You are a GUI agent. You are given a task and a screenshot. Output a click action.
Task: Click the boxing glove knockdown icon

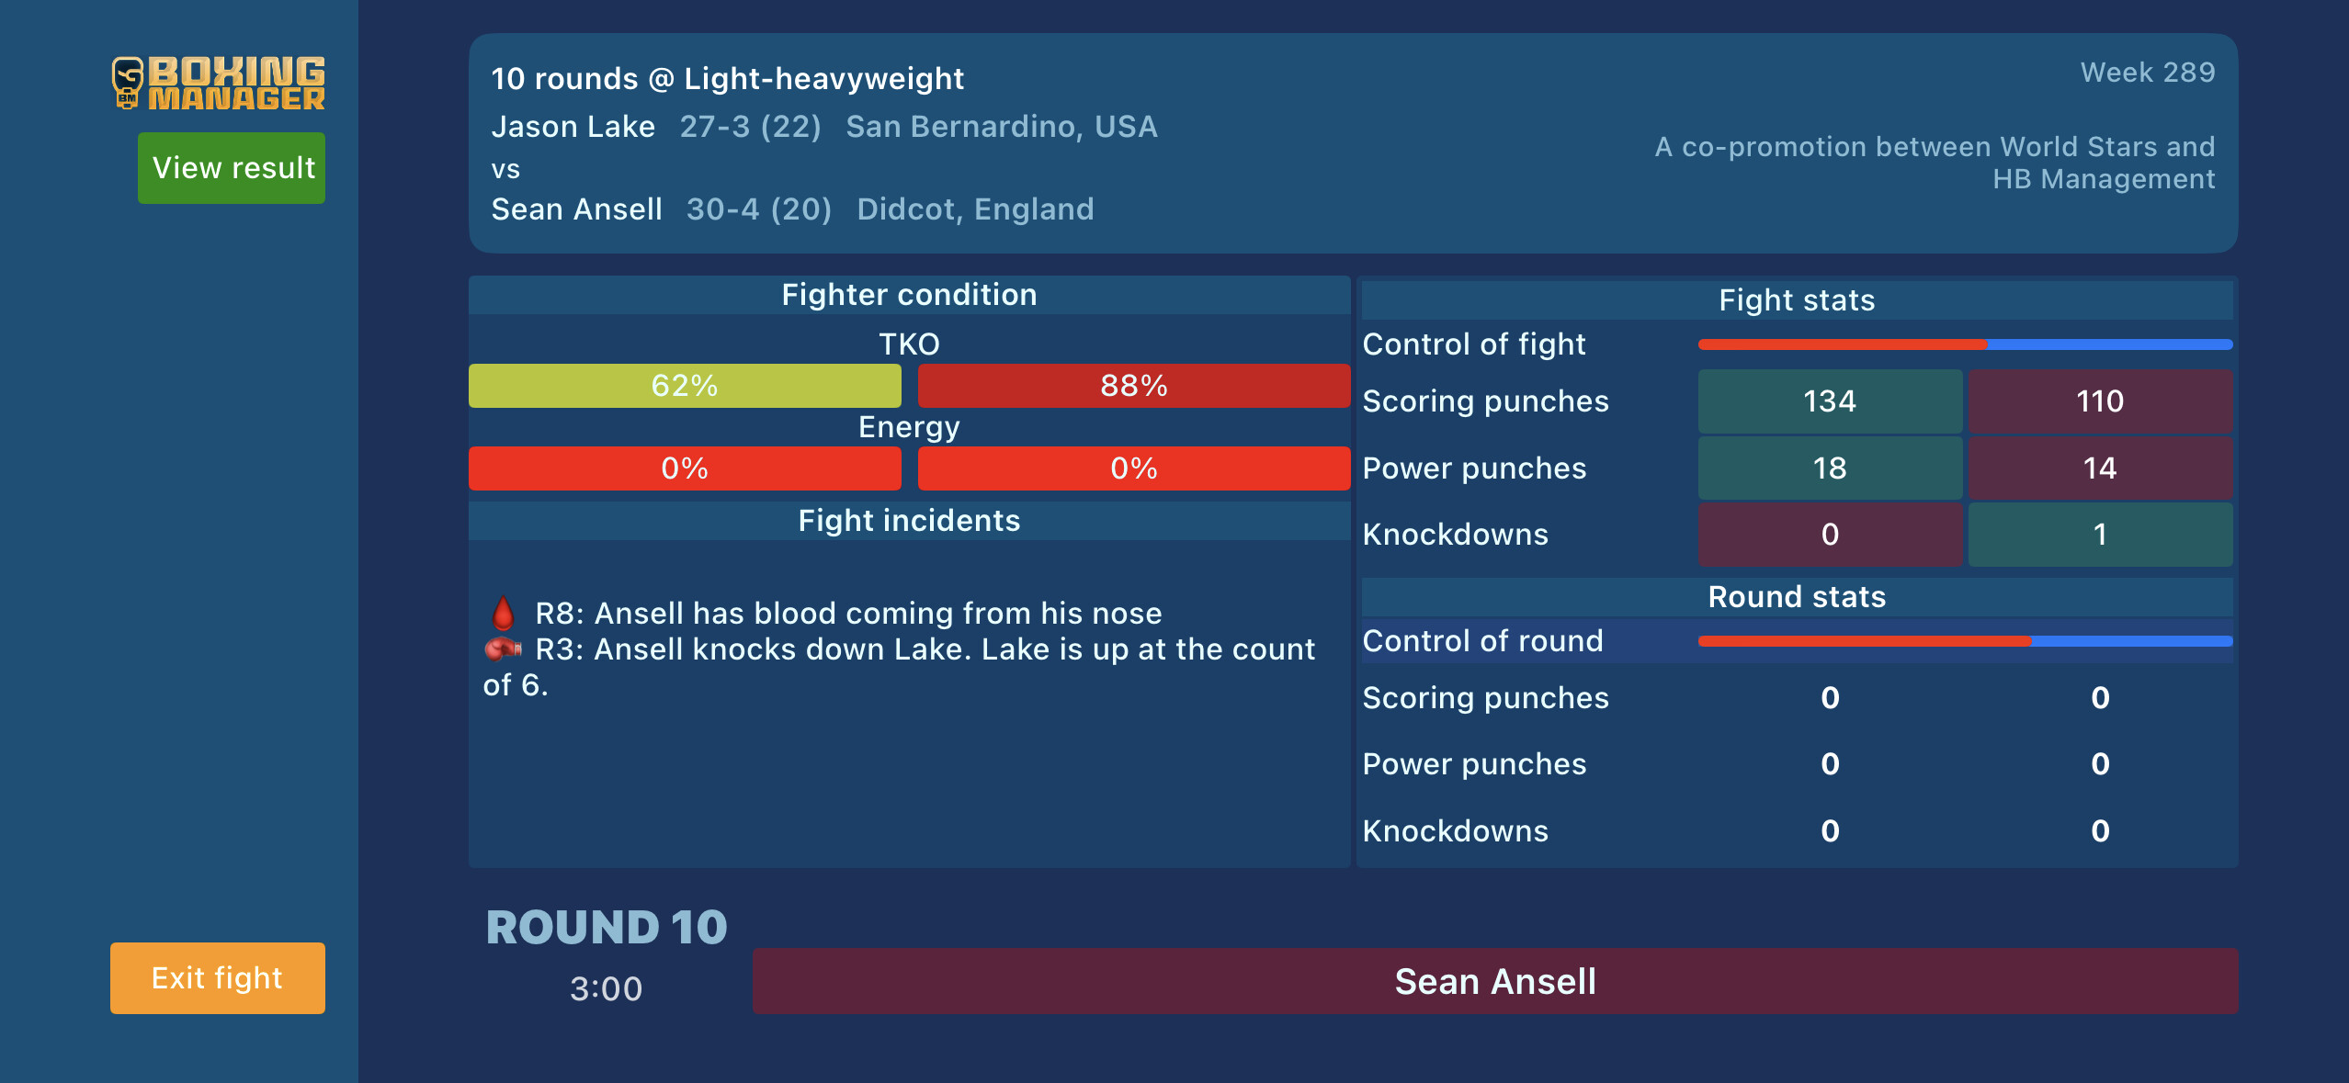pos(503,649)
